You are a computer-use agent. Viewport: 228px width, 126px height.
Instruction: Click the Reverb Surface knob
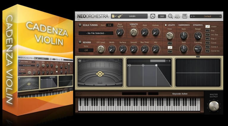123,49
